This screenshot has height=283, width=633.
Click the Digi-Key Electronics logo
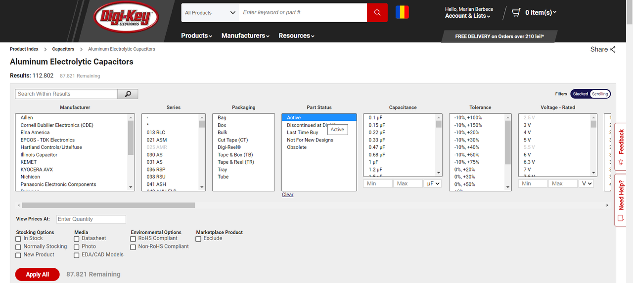pos(126,18)
